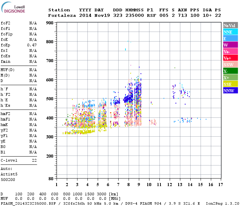Click the Nov19 date in header
The width and height of the screenshot is (240, 206).
(x=102, y=15)
